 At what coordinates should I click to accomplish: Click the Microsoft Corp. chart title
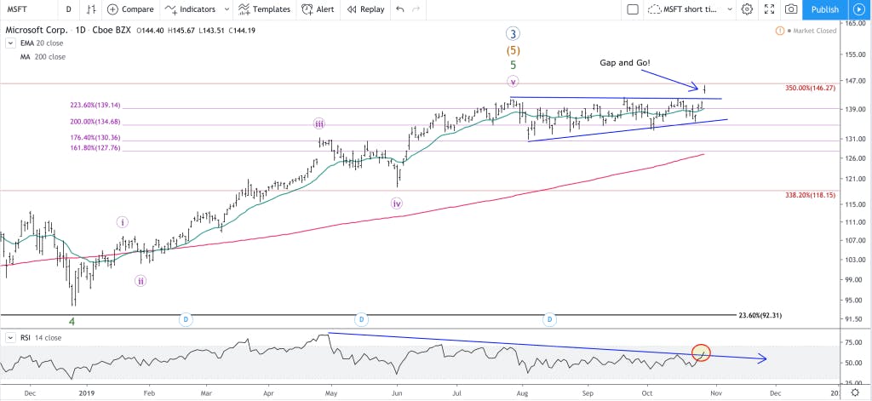pos(36,31)
